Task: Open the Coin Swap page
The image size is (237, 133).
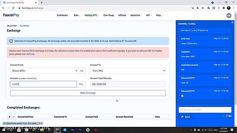Action: (109, 15)
